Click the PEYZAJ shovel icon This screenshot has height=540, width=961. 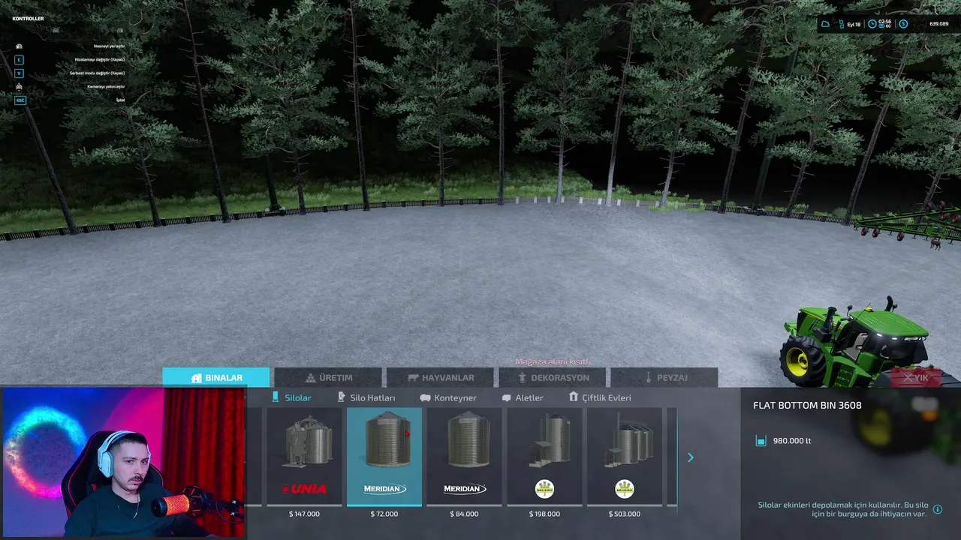click(648, 377)
